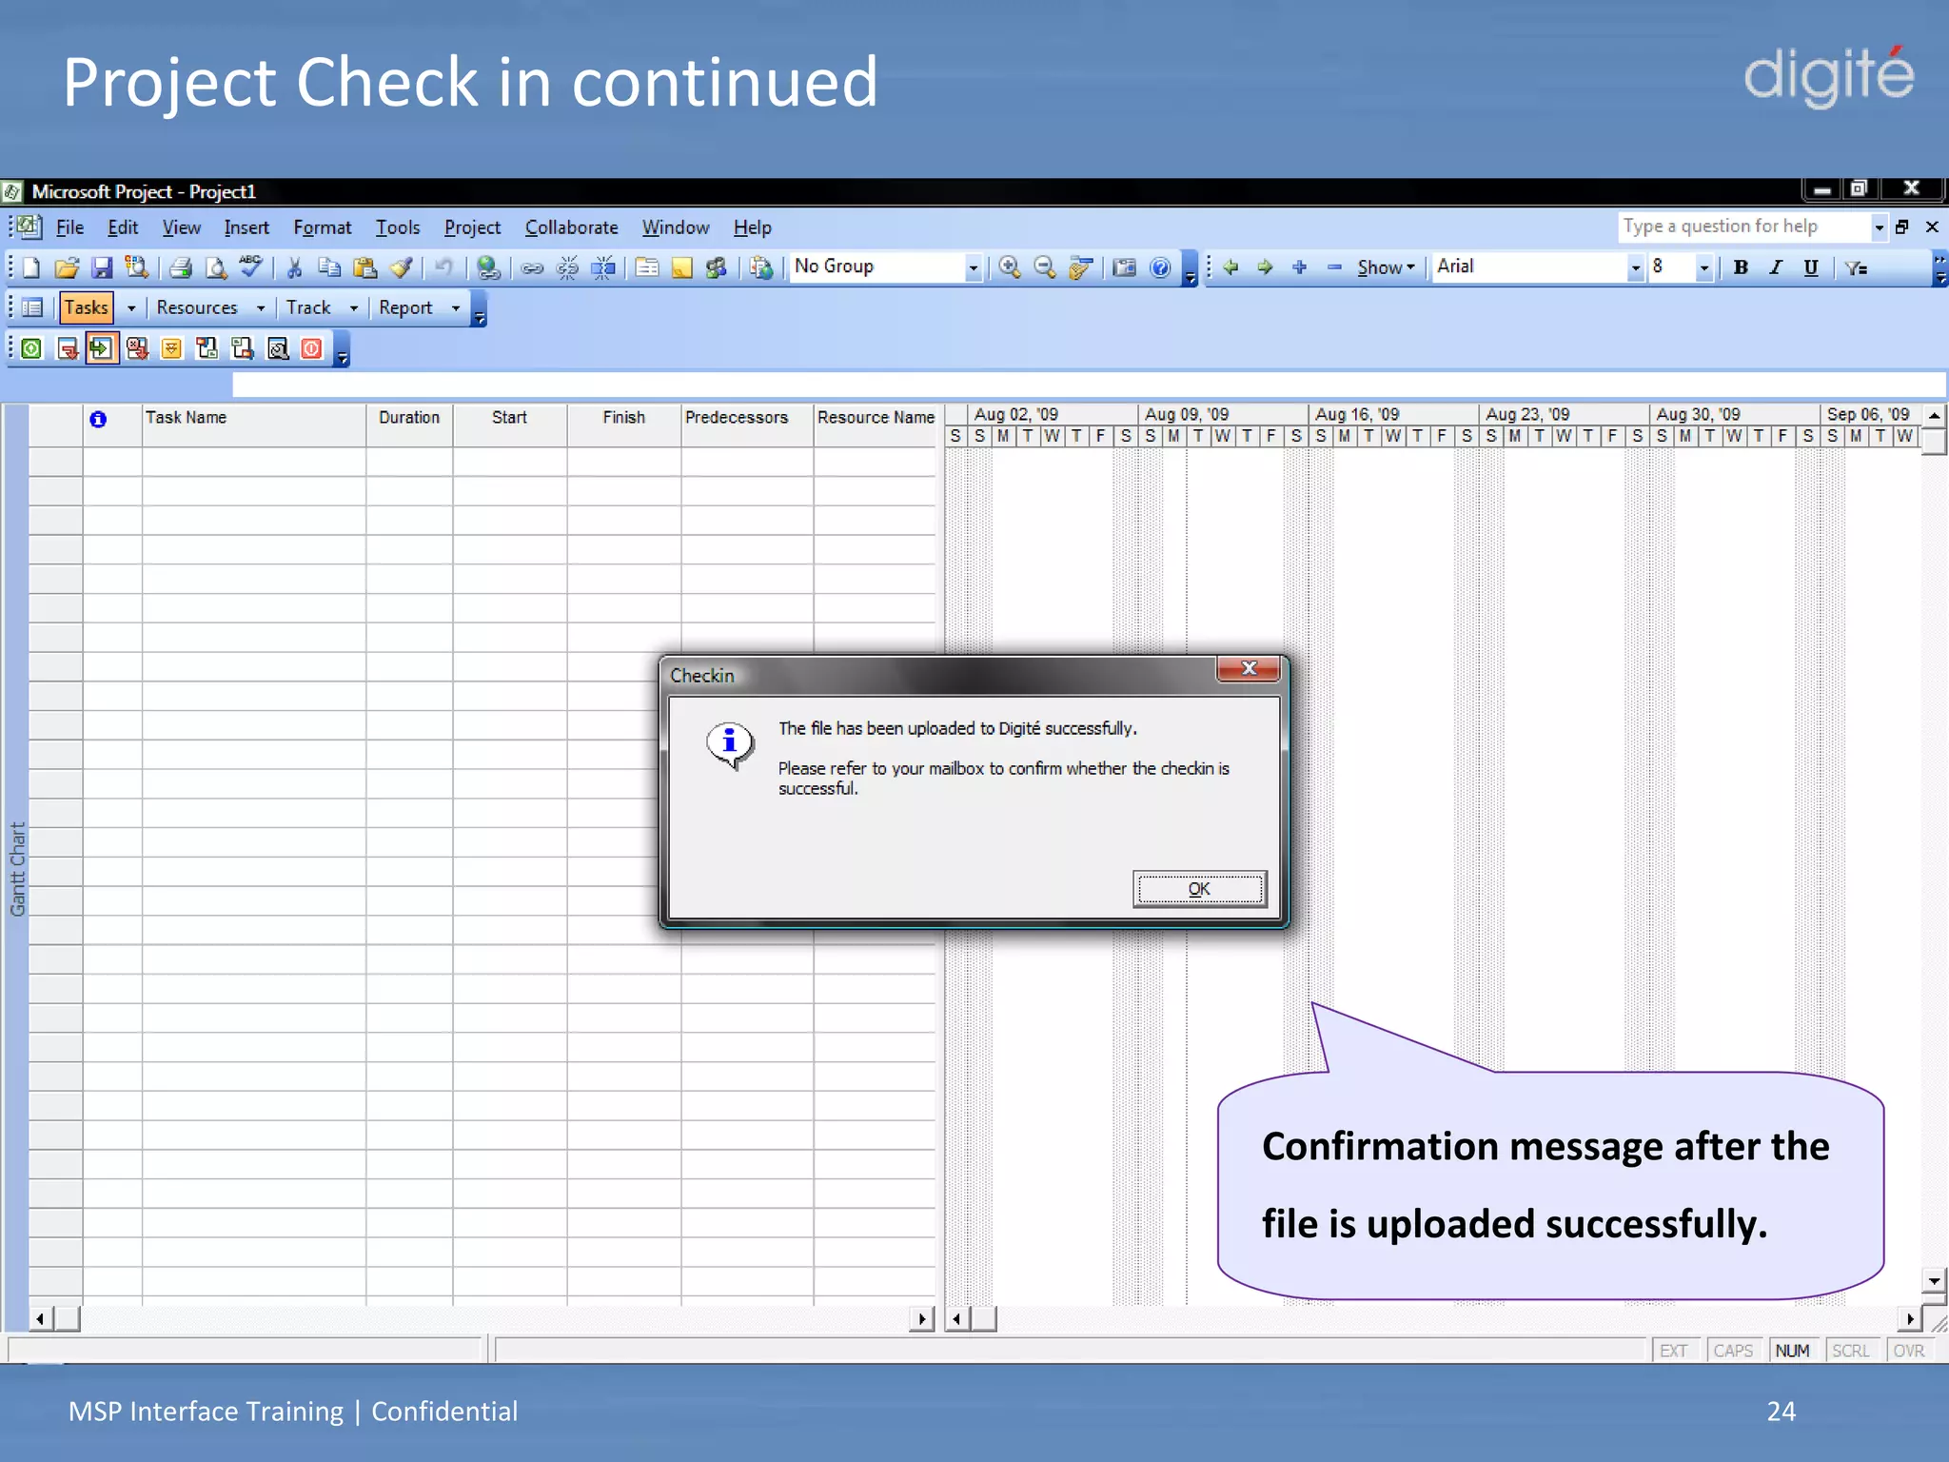Click the table horizontal scrollbar right arrow
Viewport: 1949px width, 1462px height.
[921, 1319]
